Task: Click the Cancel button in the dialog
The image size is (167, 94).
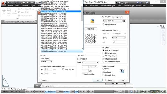Action: (x=110, y=80)
